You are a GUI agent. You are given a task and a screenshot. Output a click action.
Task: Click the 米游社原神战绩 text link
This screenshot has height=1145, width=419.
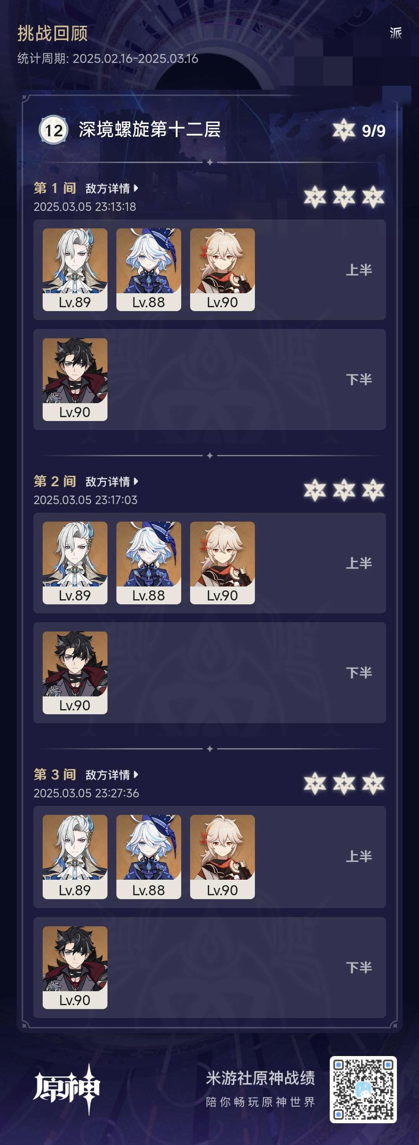(261, 1078)
